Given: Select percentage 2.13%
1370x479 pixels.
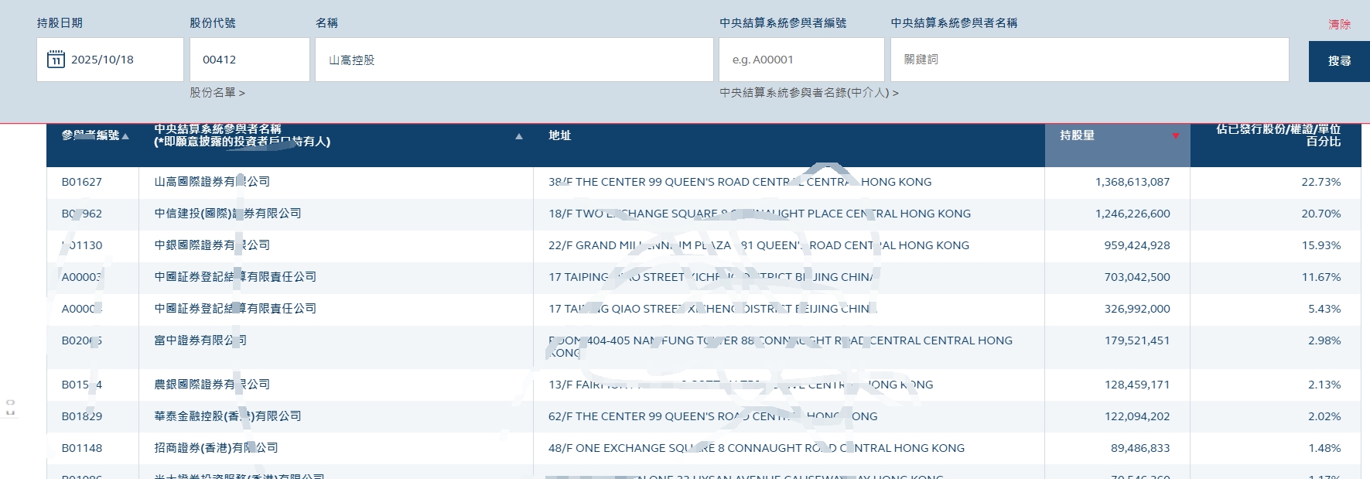Looking at the screenshot, I should tap(1324, 385).
